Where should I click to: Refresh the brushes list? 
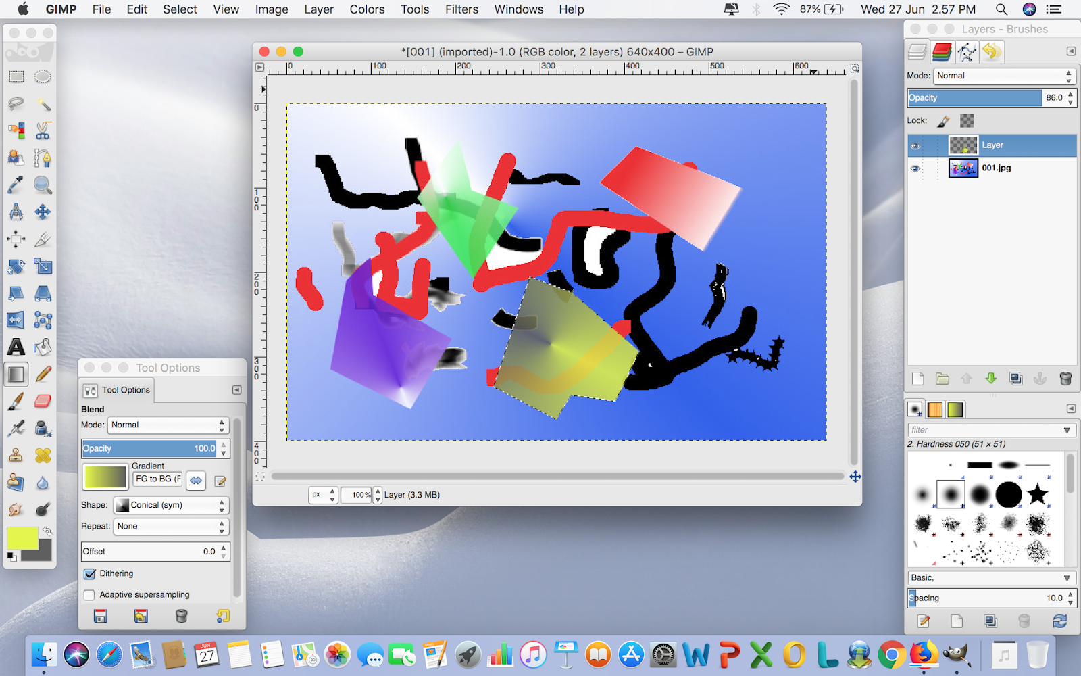[x=1059, y=621]
